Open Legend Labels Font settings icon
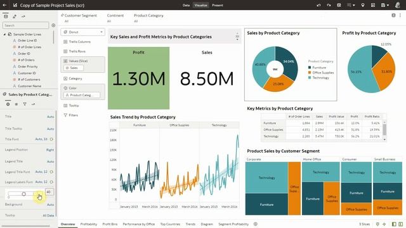This screenshot has height=228, width=406. pyautogui.click(x=51, y=182)
